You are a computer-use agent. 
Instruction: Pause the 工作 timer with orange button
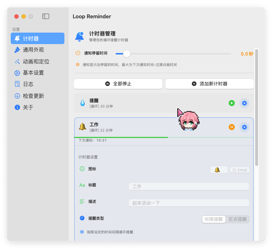click(x=232, y=127)
